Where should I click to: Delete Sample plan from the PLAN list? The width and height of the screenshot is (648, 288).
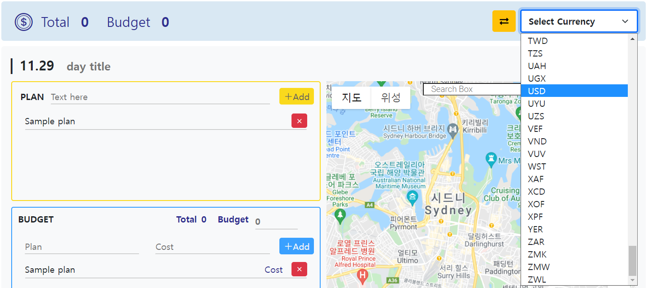tap(299, 121)
